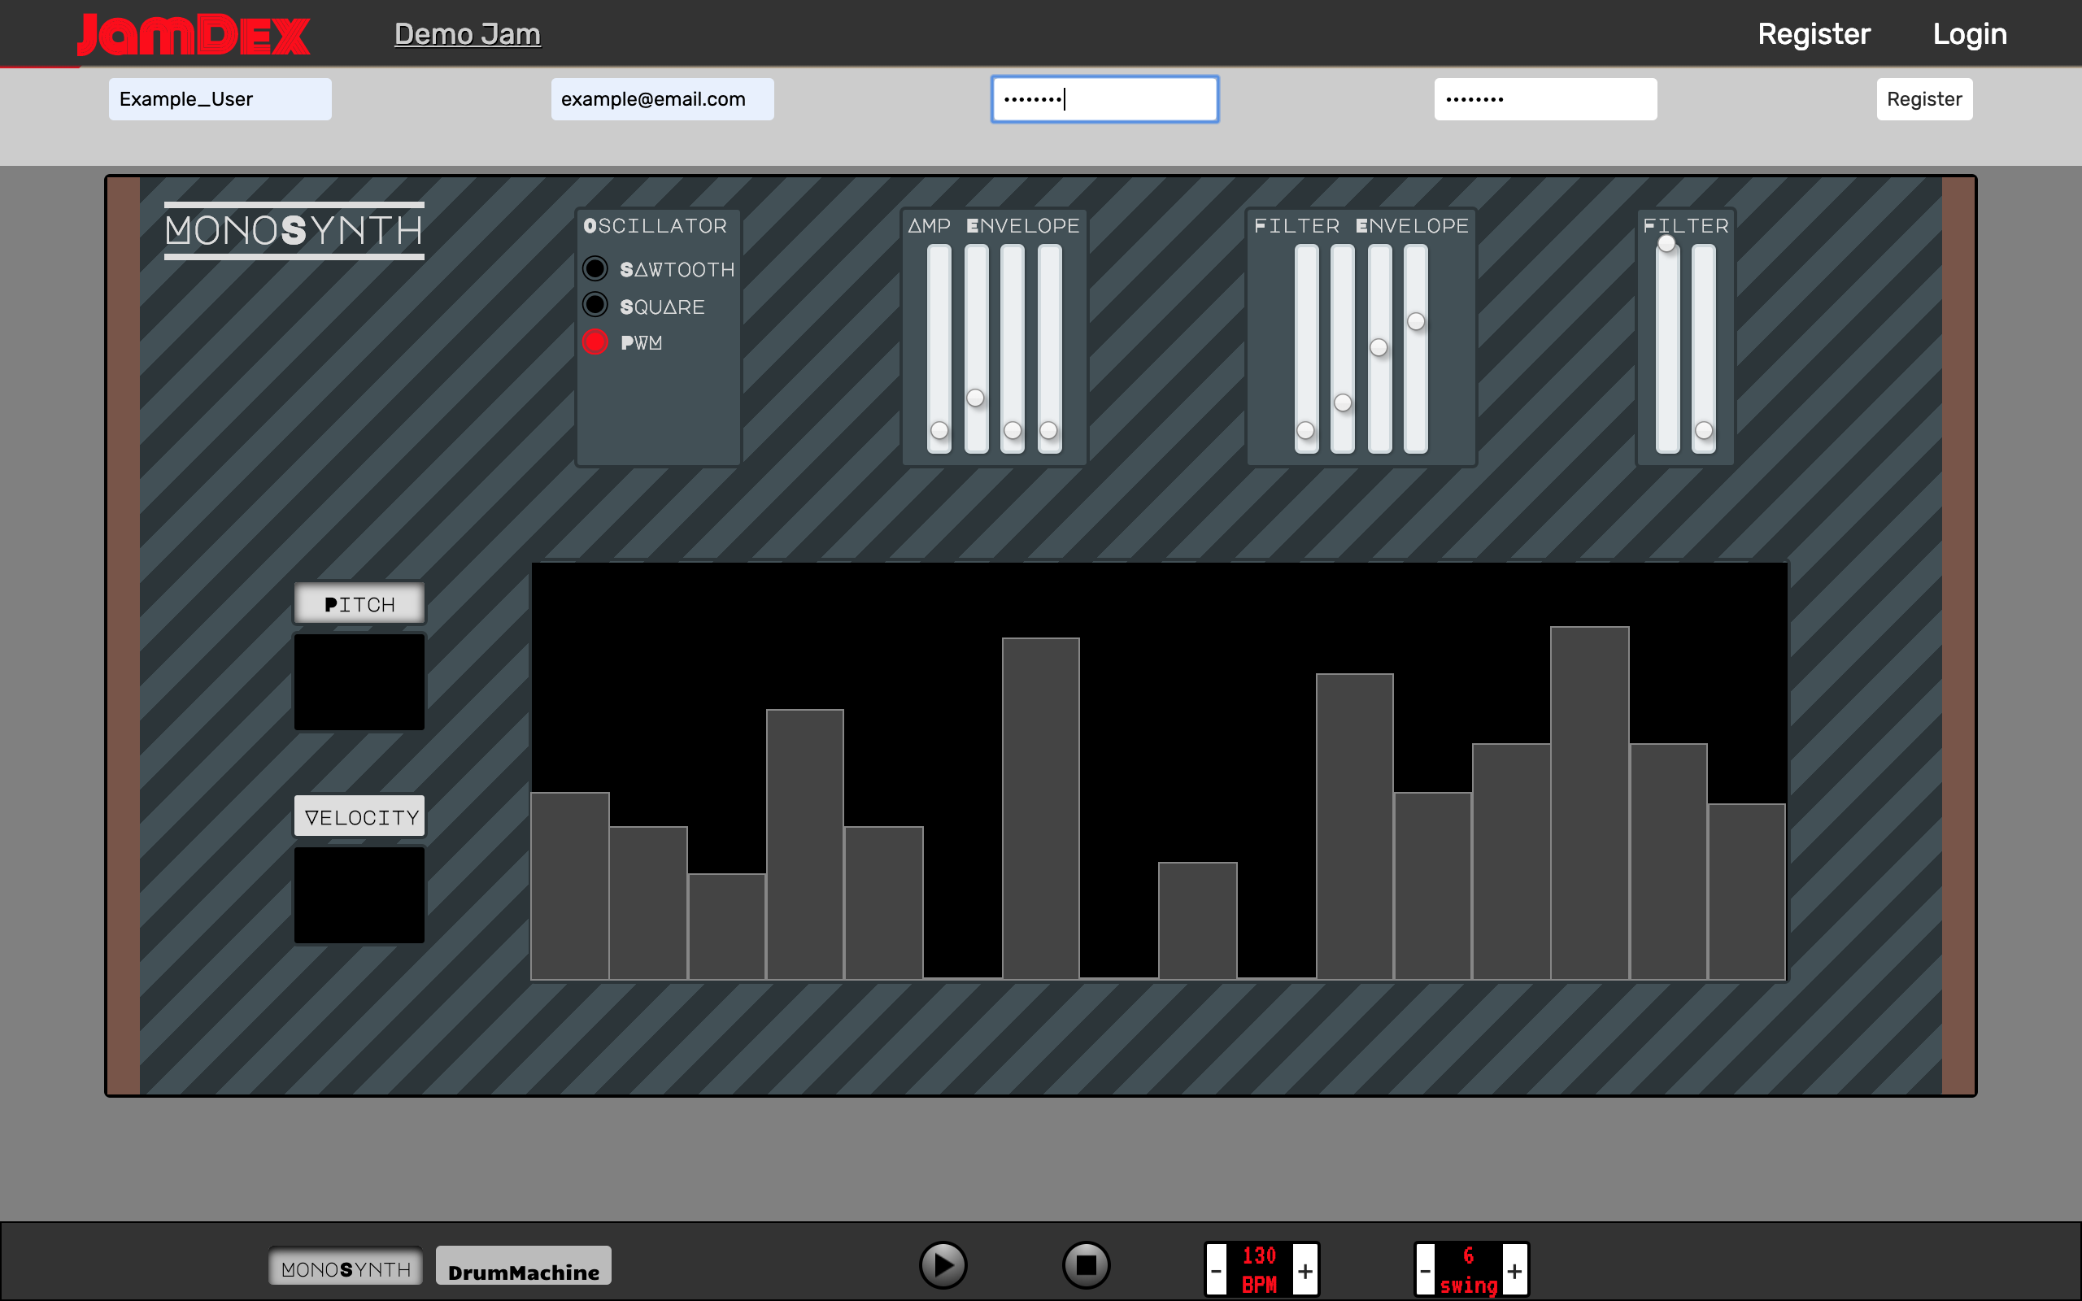Click the Velocity mode button
Image resolution: width=2082 pixels, height=1301 pixels.
(x=359, y=816)
